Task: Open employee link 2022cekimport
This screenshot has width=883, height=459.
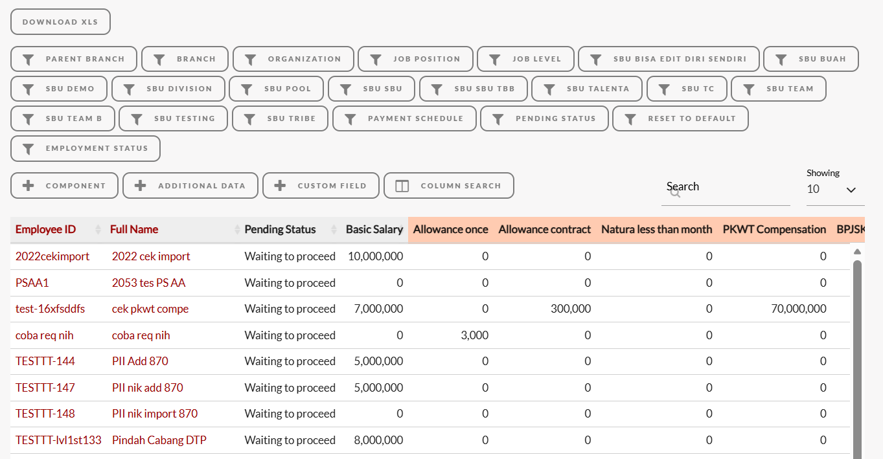Action: tap(52, 256)
